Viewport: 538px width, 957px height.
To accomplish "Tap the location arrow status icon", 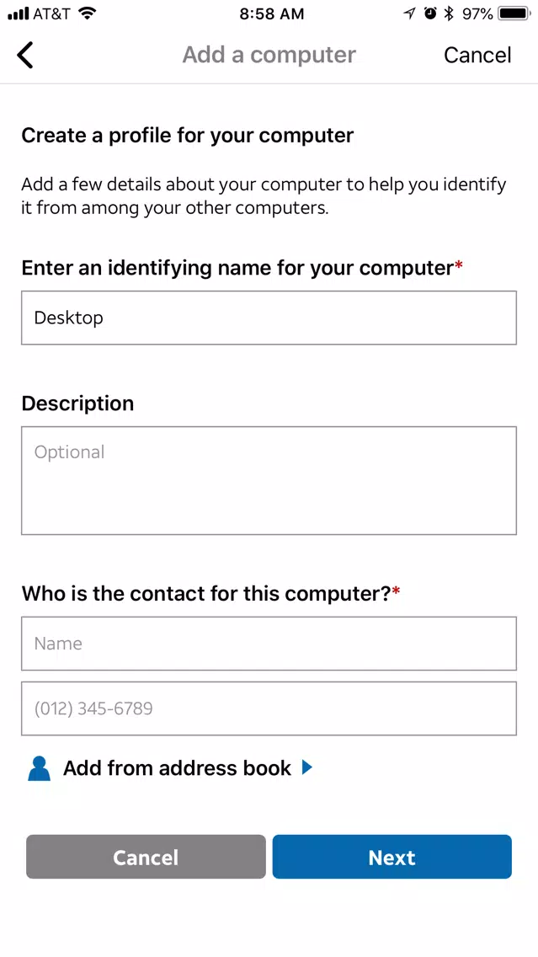I will 410,13.
